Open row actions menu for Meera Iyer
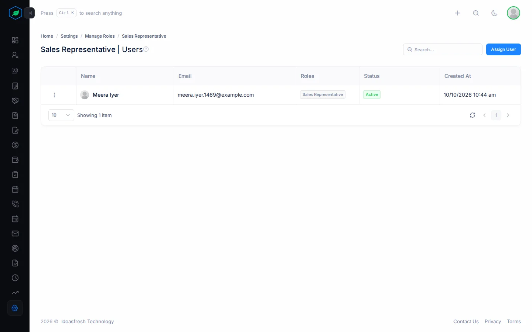 point(54,95)
